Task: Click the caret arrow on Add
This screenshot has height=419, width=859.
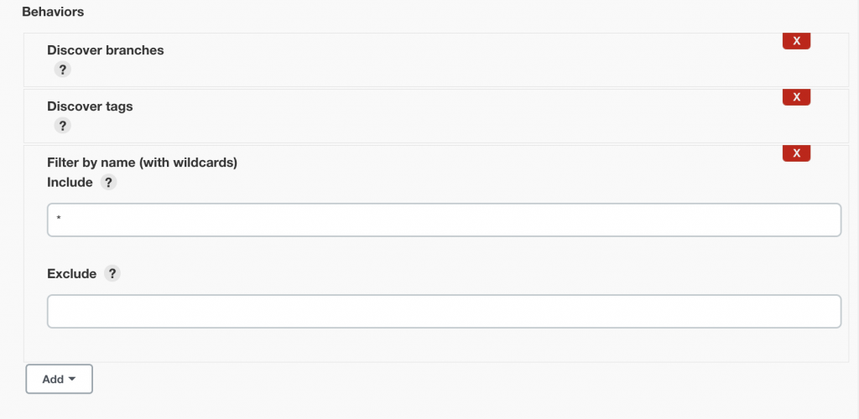Action: (72, 379)
